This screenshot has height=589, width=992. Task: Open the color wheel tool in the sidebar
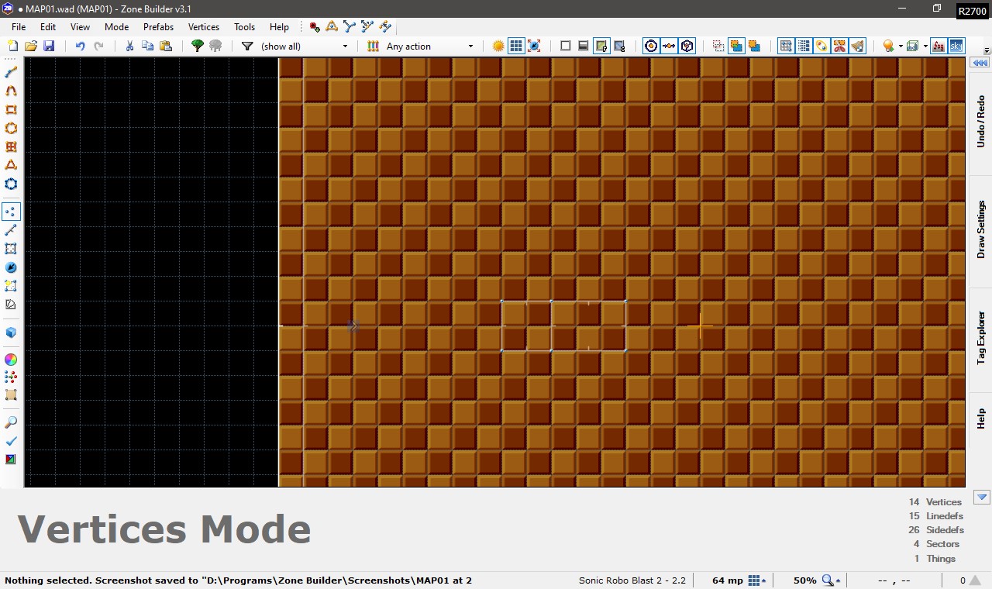tap(11, 360)
